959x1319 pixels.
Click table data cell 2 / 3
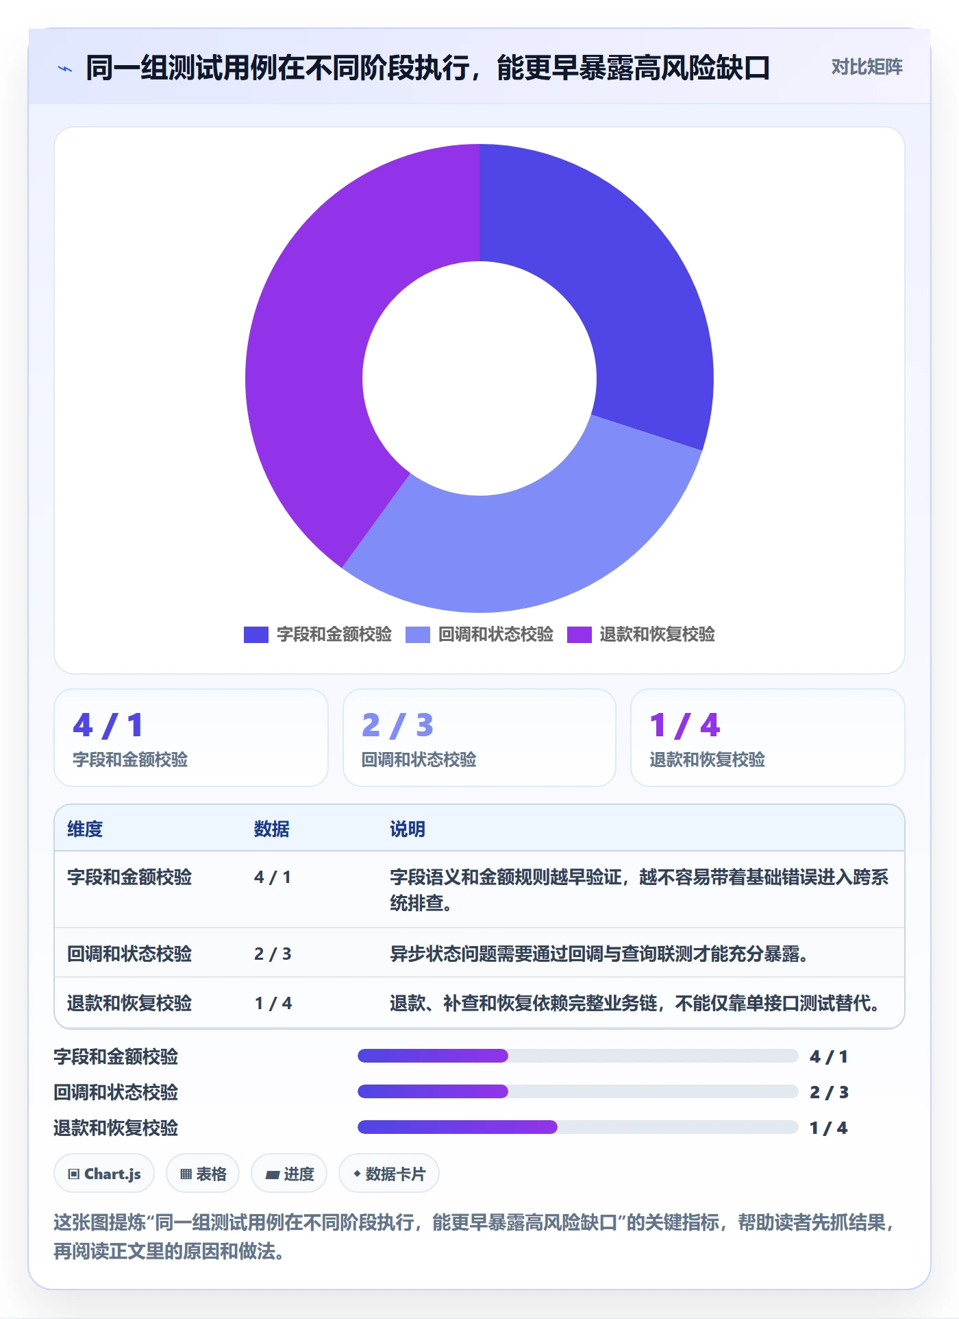pos(273,954)
